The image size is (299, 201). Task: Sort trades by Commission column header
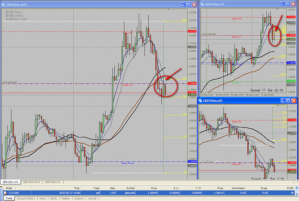click(x=235, y=188)
